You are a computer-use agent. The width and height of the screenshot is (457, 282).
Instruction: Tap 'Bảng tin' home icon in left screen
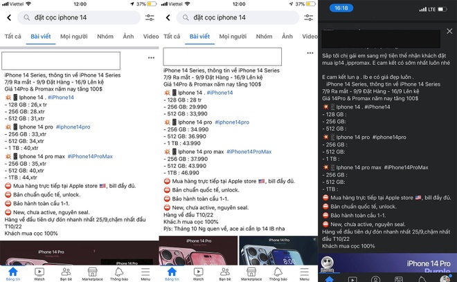(x=13, y=274)
